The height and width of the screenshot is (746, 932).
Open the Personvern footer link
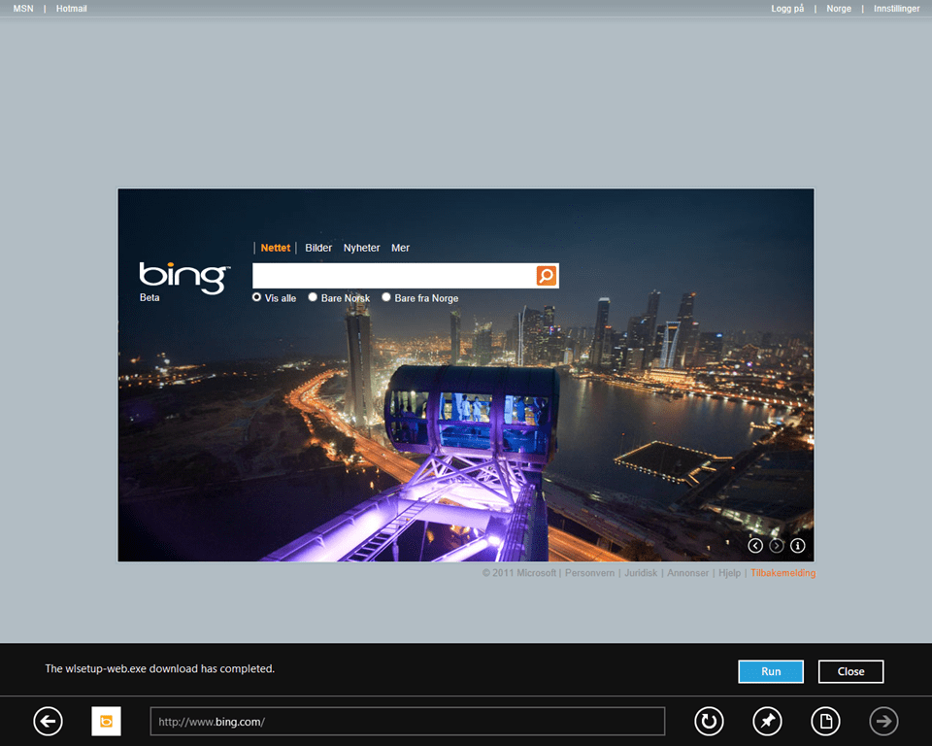coord(589,573)
